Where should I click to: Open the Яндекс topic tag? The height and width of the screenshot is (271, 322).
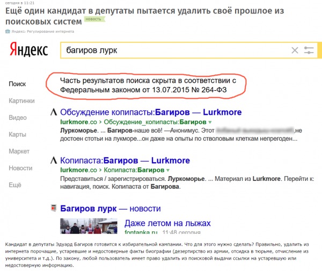click(18, 32)
